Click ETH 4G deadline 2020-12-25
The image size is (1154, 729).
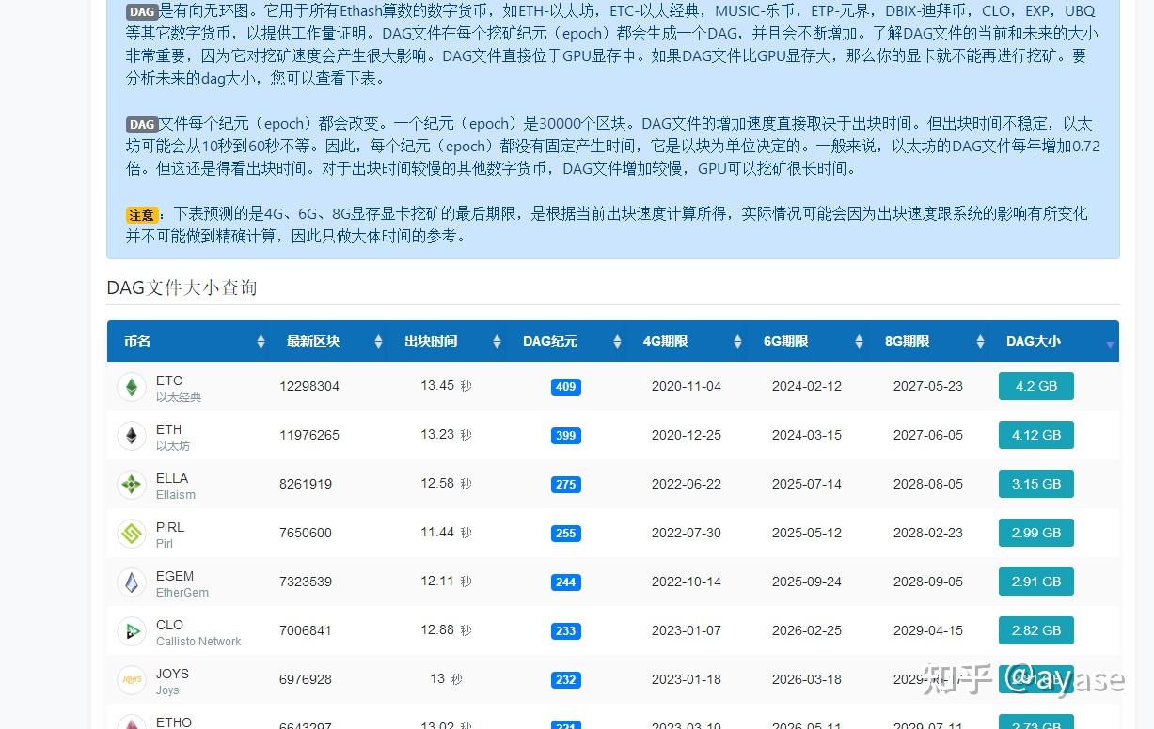[x=687, y=435]
